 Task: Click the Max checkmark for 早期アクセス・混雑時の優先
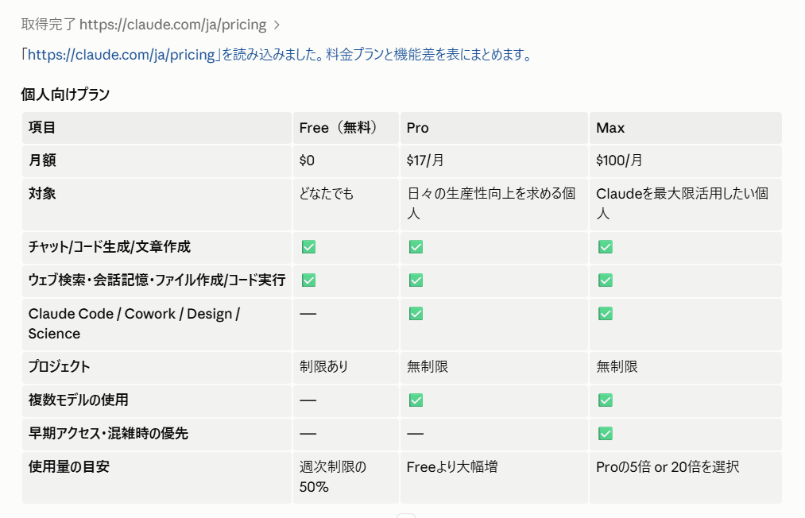pyautogui.click(x=606, y=434)
